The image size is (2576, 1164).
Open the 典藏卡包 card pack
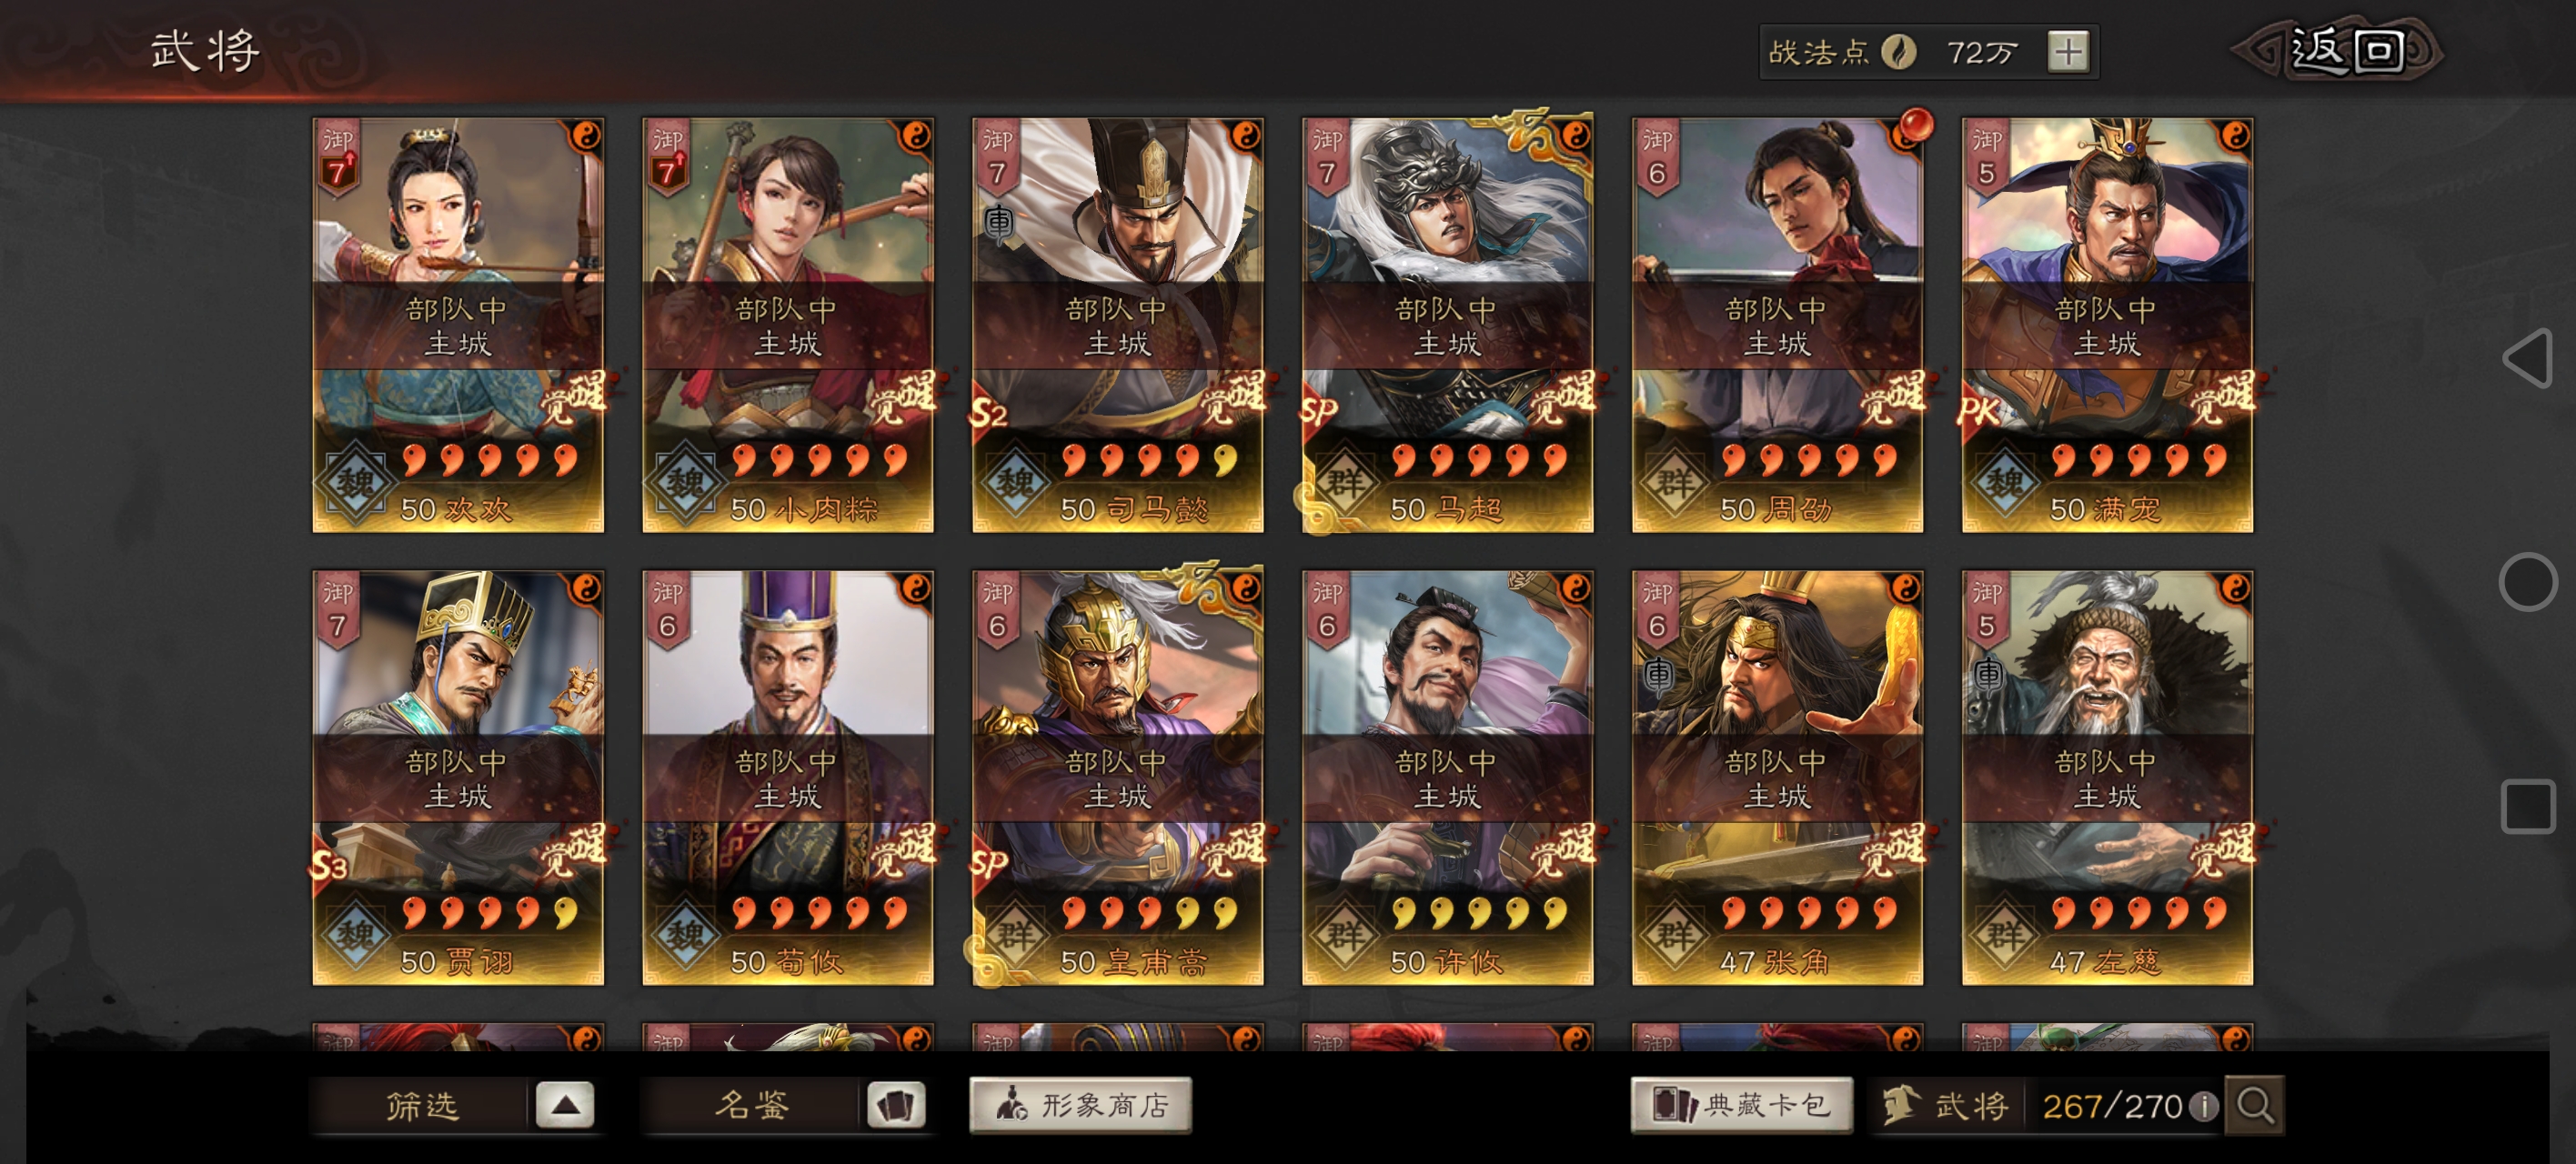[x=1741, y=1105]
